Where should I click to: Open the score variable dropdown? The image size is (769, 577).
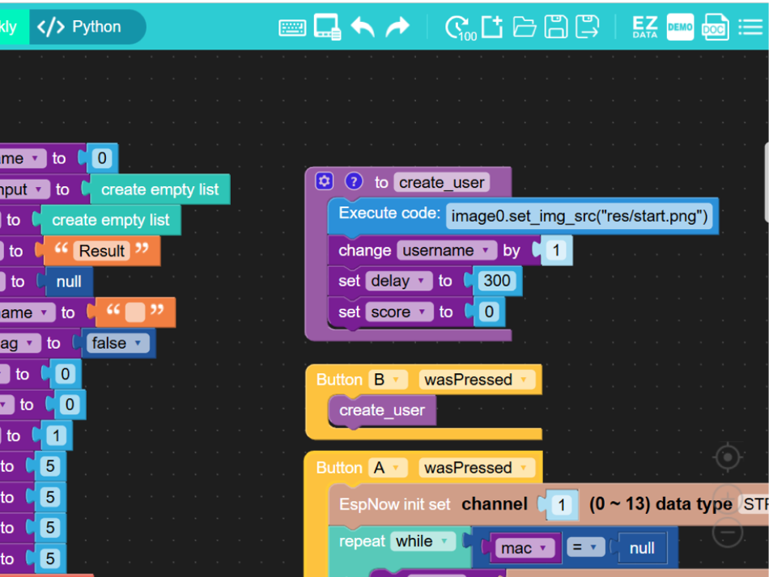click(x=399, y=312)
